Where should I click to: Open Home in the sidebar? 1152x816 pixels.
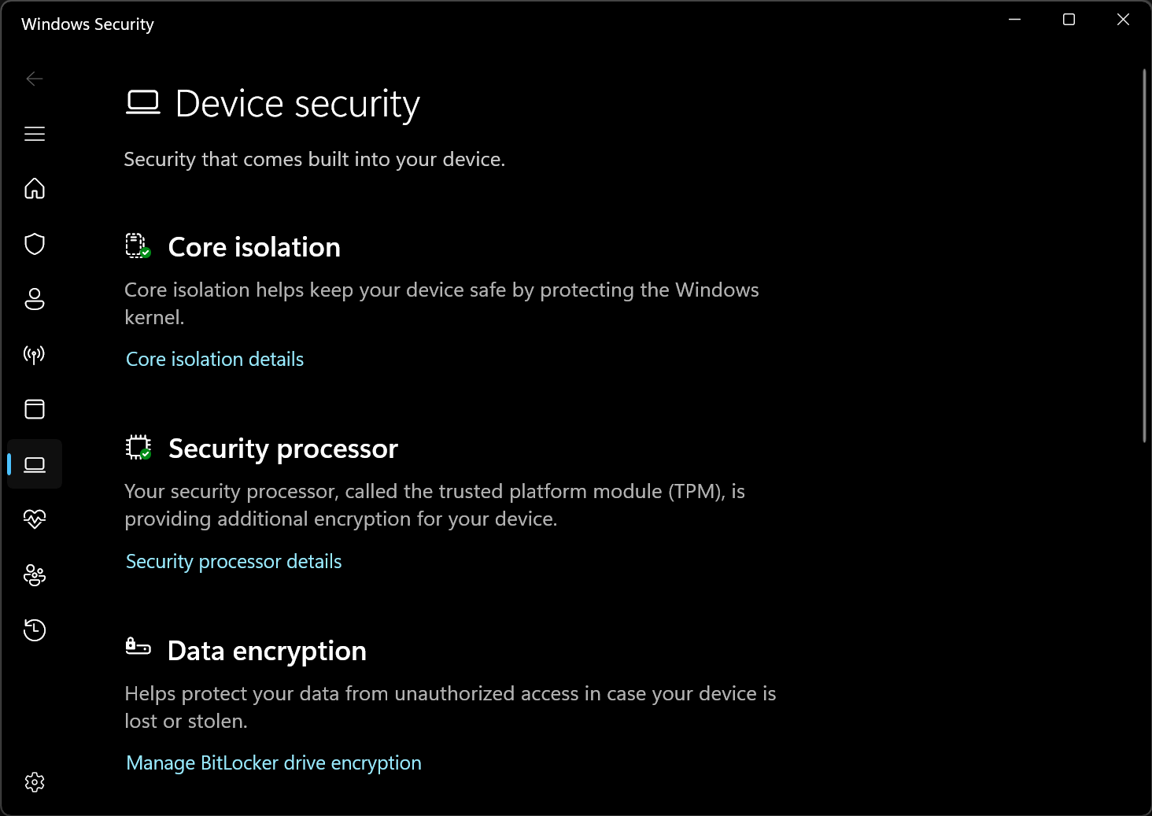[x=35, y=189]
